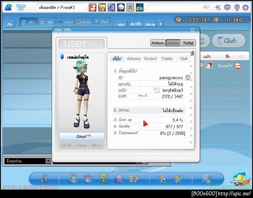
Task: Open the mountain course icon
Action: pyautogui.click(x=140, y=8)
